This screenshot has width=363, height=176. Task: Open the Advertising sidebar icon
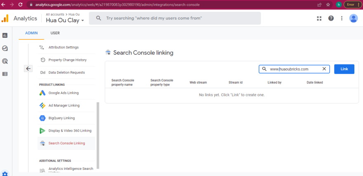(5, 61)
